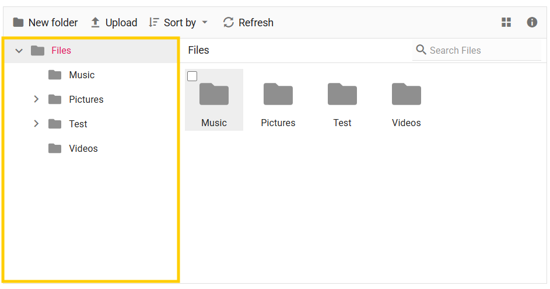Click the Upload toolbar button
This screenshot has width=550, height=289.
pos(114,22)
